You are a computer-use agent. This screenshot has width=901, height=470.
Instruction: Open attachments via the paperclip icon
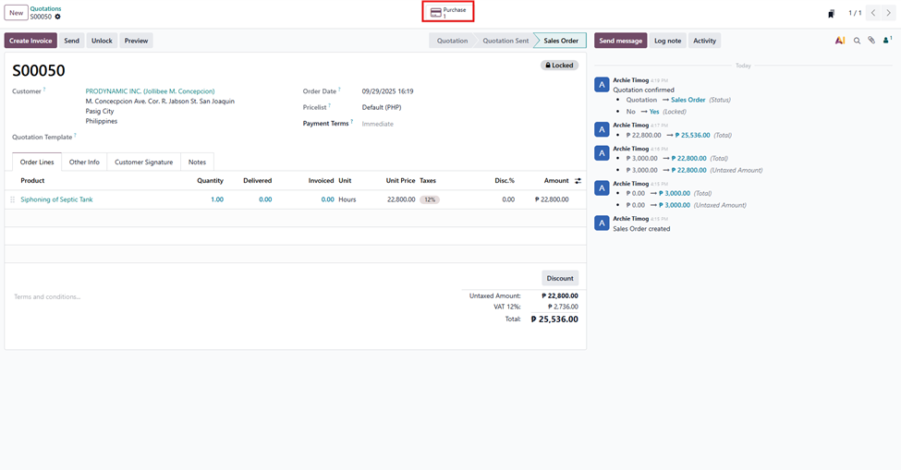pyautogui.click(x=871, y=41)
